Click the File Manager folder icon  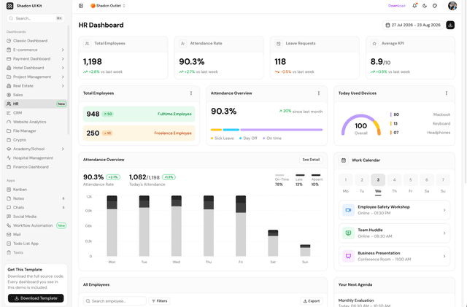tap(9, 131)
